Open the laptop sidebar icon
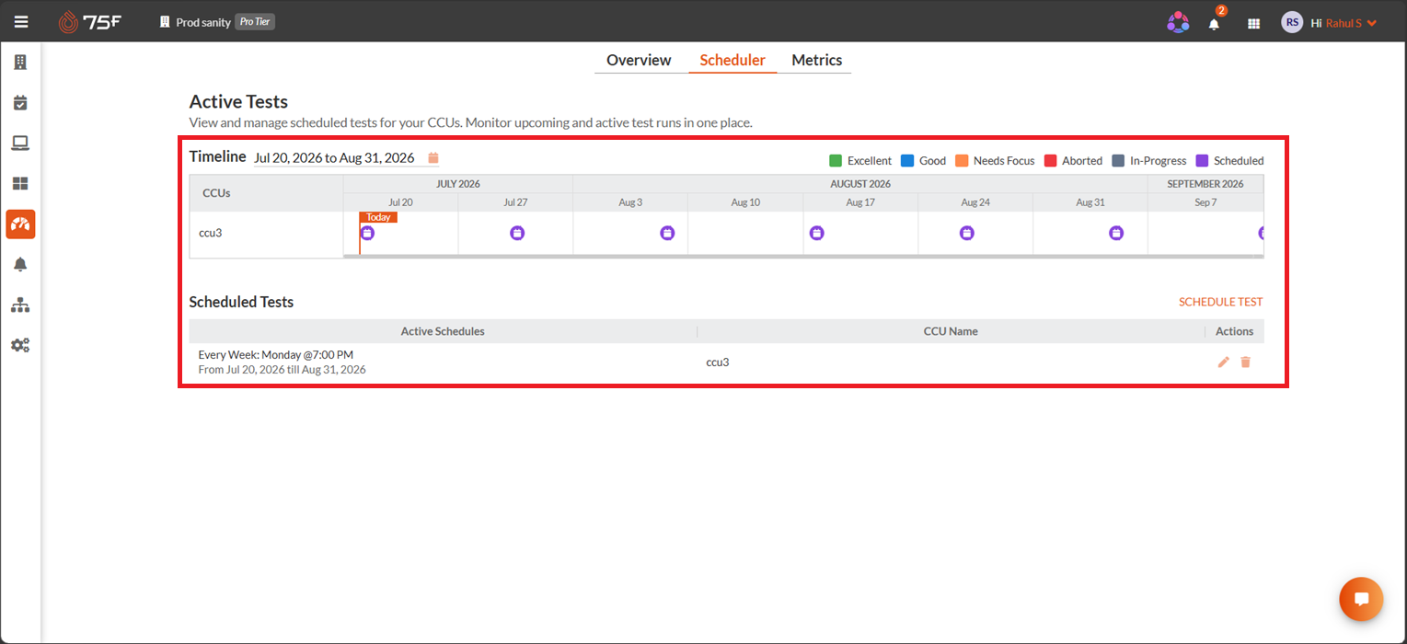This screenshot has height=644, width=1407. pyautogui.click(x=20, y=143)
